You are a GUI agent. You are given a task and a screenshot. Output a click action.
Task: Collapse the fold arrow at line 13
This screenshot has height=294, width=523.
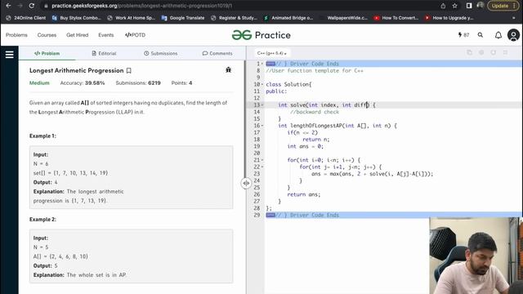coord(262,105)
